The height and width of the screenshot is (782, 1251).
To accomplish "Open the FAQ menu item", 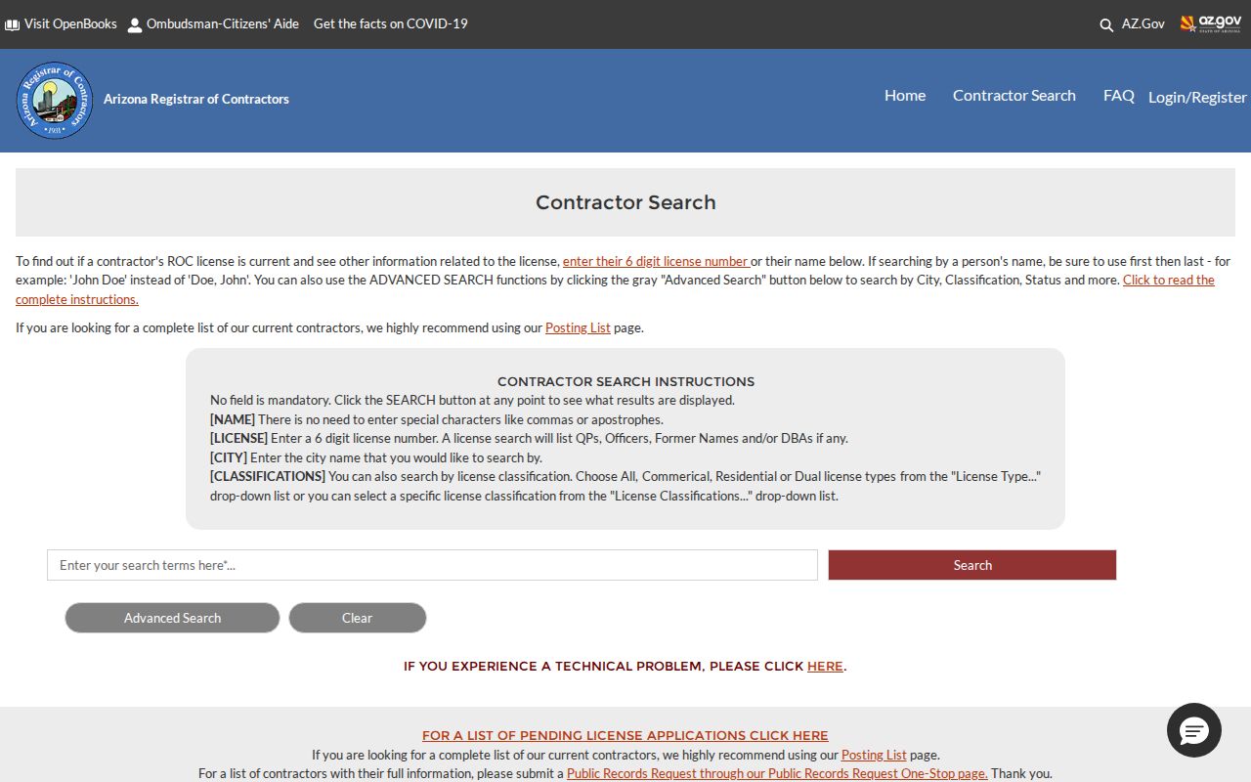I will pos(1119,95).
